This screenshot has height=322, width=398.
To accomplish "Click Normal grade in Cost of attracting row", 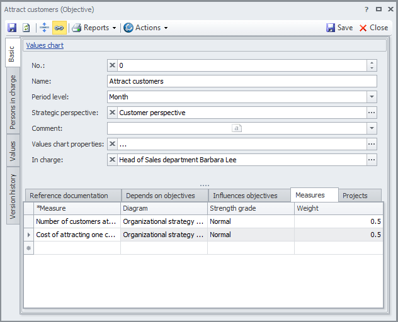I will (x=251, y=235).
